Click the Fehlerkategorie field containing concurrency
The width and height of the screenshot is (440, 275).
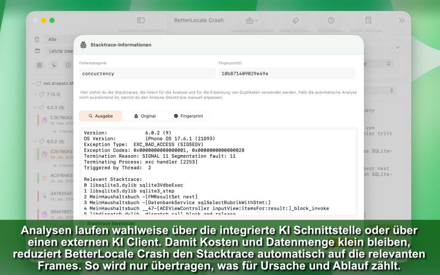pos(147,73)
